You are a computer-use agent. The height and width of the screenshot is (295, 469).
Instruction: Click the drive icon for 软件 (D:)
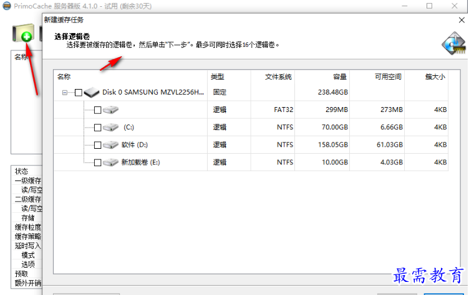[110, 145]
